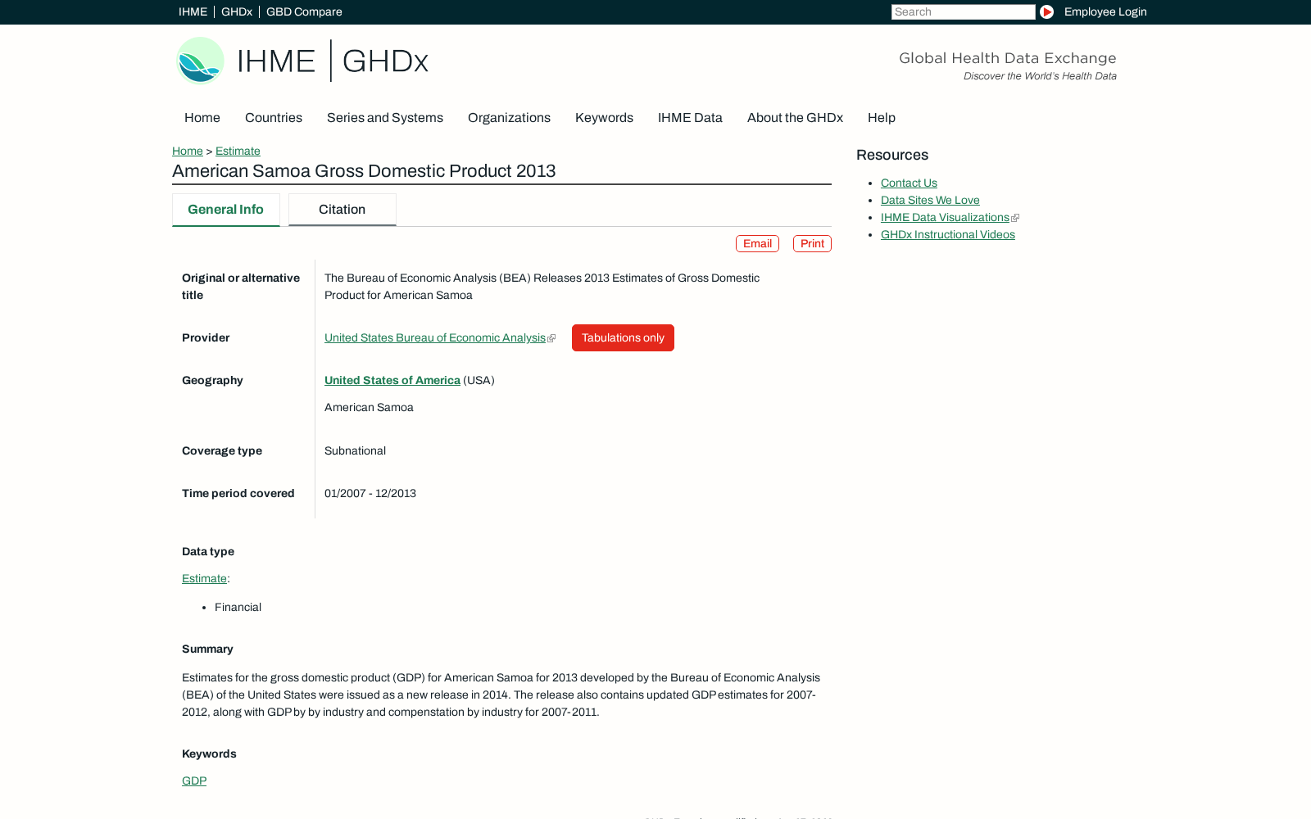Open Series and Systems menu item
1311x819 pixels.
pyautogui.click(x=385, y=118)
